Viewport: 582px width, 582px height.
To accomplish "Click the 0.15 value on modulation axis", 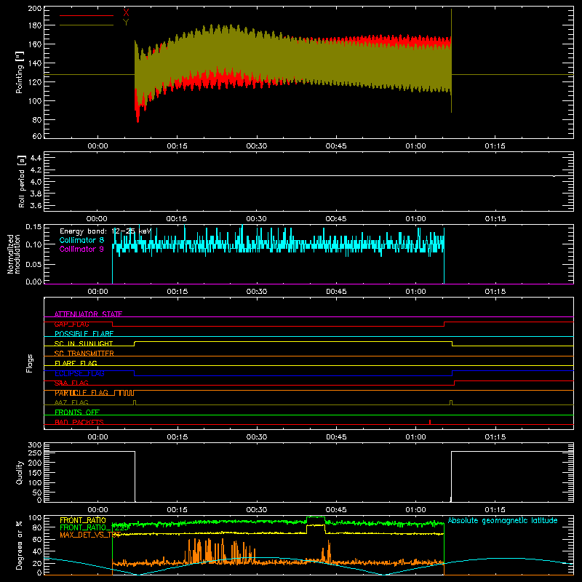I will pos(33,226).
